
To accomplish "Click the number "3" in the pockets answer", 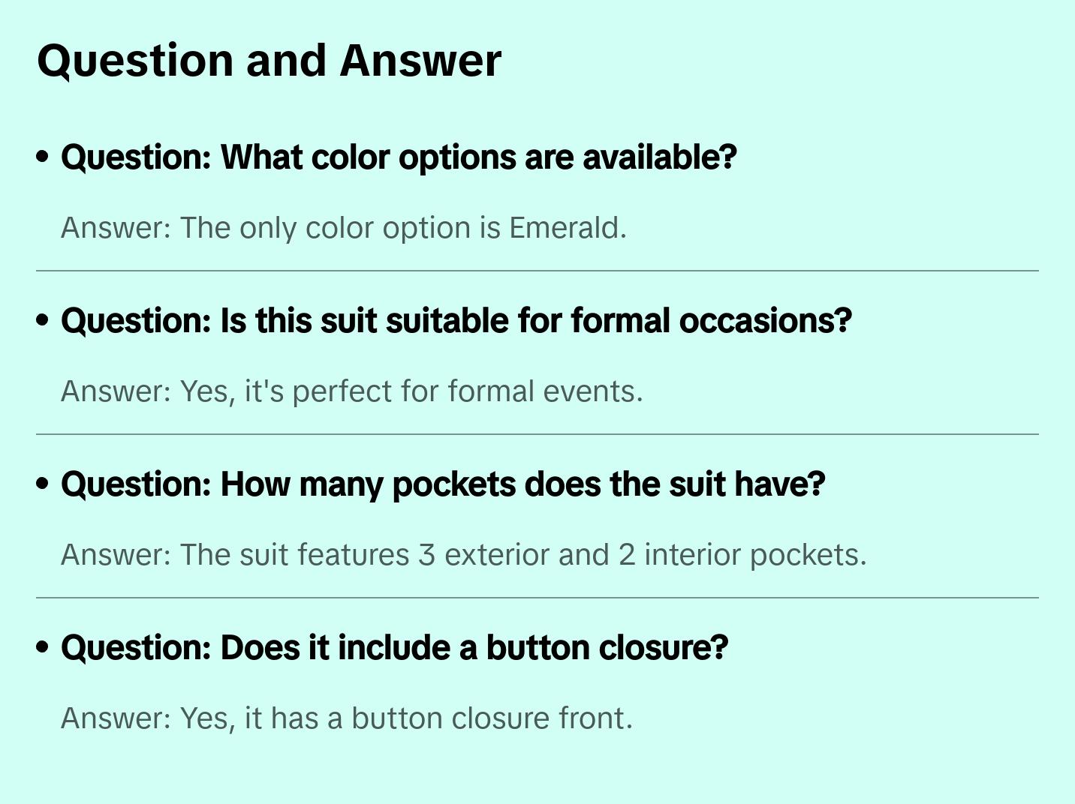I will coord(426,555).
